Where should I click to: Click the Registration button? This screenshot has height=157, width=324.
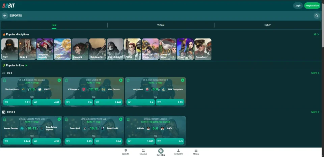(312, 6)
